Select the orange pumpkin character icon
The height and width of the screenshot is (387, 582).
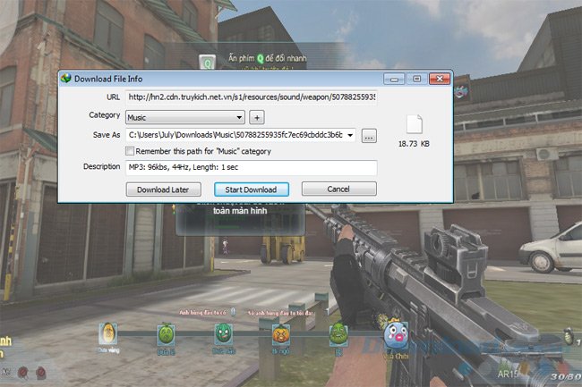(280, 334)
